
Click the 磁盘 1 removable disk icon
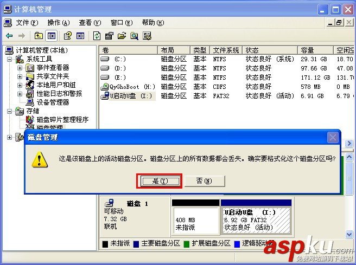pyautogui.click(x=109, y=203)
